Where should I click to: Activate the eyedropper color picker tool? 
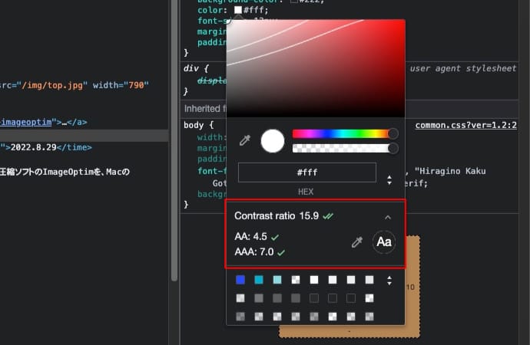[x=244, y=141]
